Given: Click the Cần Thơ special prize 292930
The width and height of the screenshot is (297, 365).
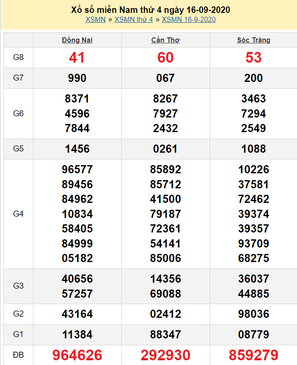Looking at the screenshot, I should click(165, 355).
